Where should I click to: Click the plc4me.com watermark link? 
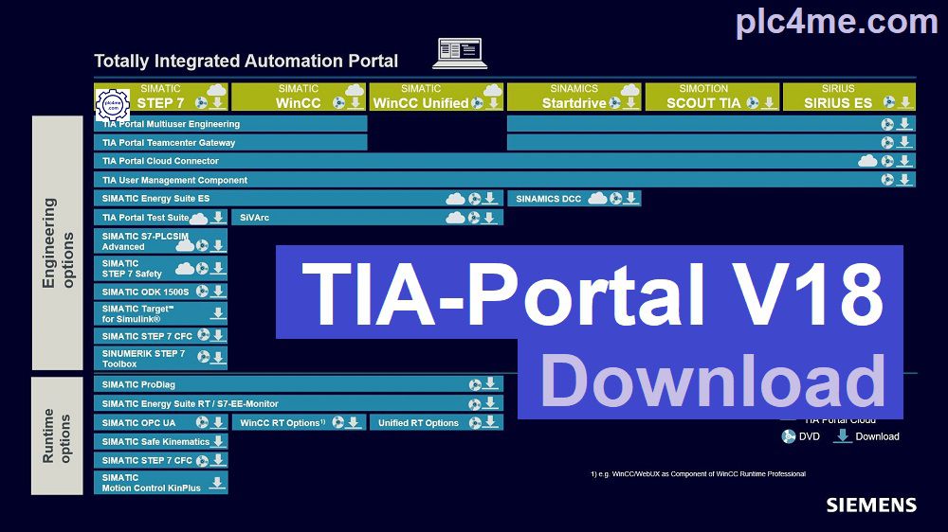(x=836, y=21)
